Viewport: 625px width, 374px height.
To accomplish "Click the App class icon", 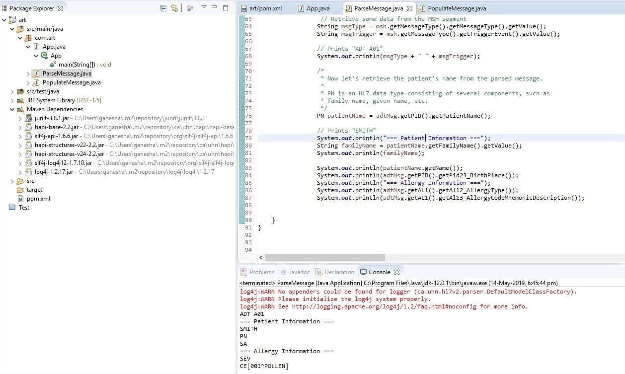I will (x=44, y=56).
